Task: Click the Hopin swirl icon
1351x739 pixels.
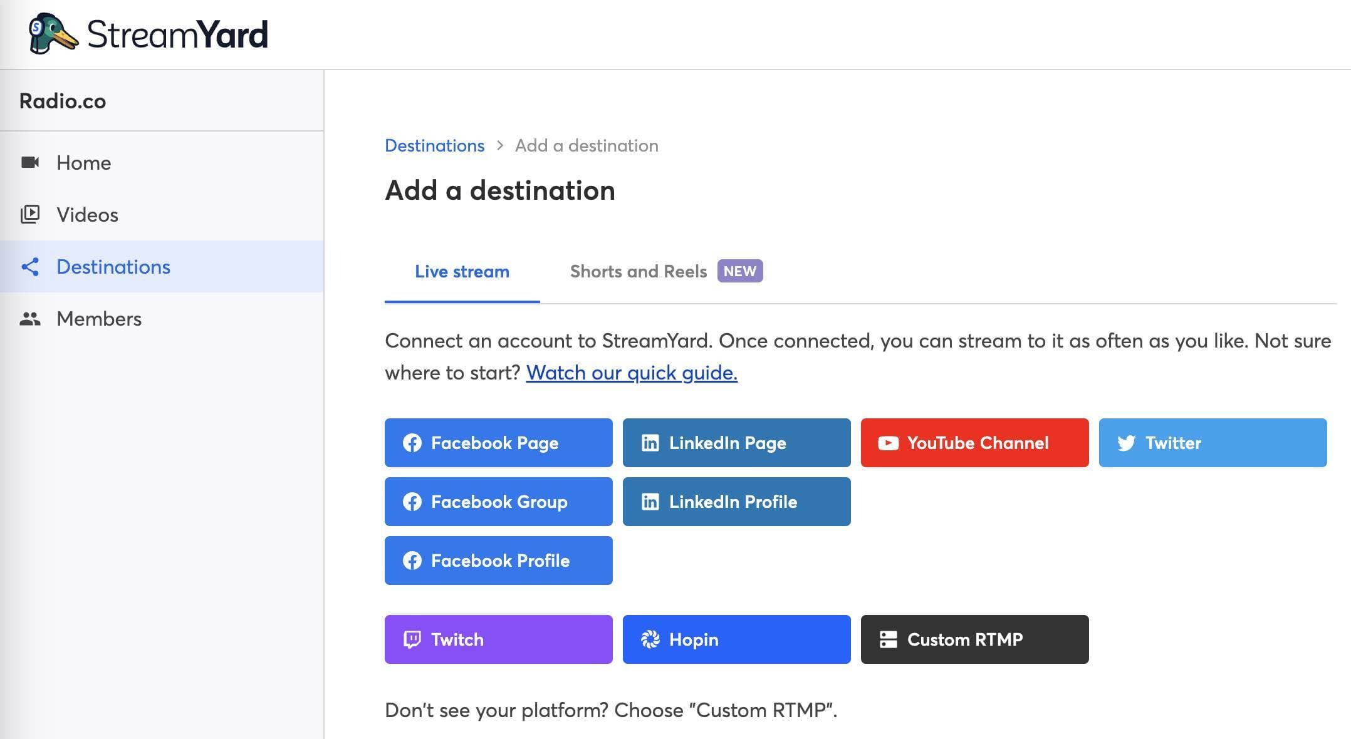Action: pyautogui.click(x=651, y=639)
